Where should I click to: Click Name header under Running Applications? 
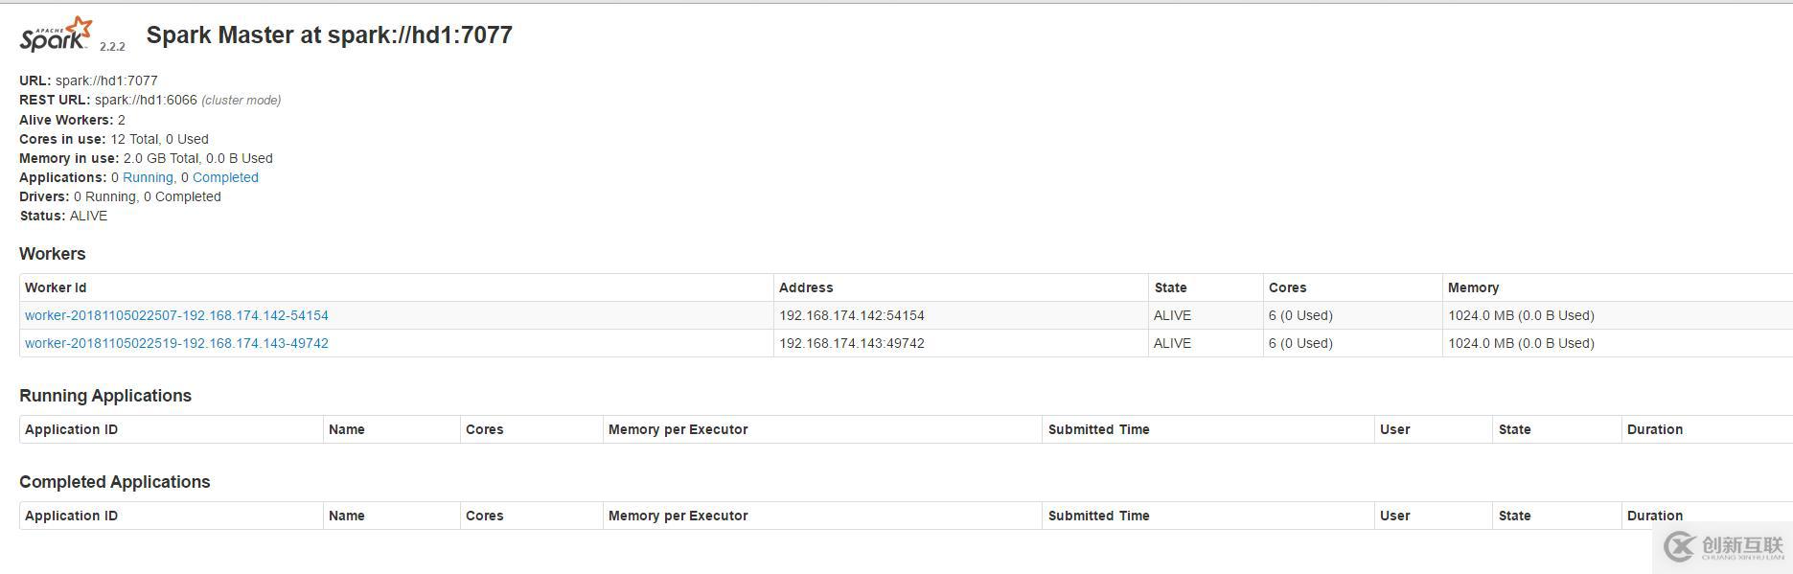pos(346,429)
